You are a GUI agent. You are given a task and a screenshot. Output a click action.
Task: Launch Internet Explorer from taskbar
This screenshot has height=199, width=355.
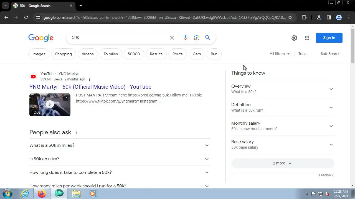pos(25,194)
